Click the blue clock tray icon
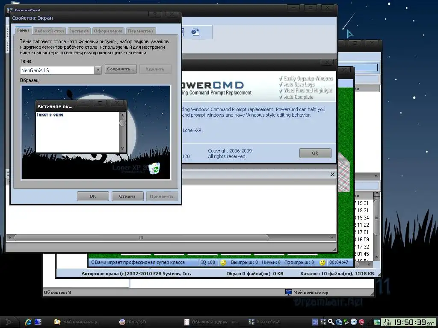438x328 pixels. pos(354,322)
